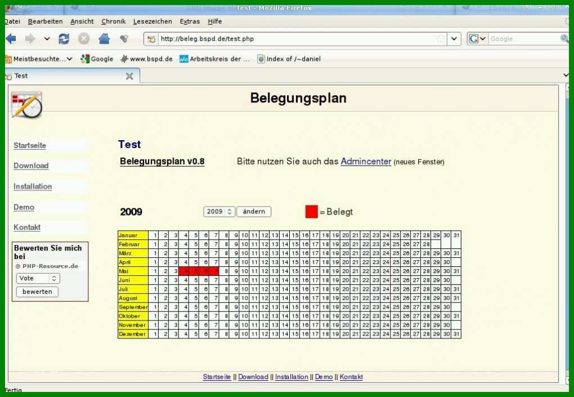Click the Mai month cell
Image resolution: width=574 pixels, height=397 pixels.
pos(133,271)
